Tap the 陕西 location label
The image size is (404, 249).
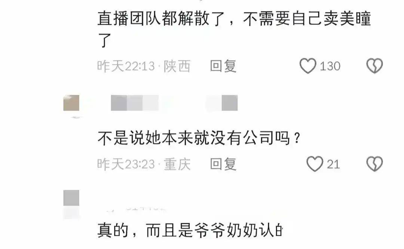click(177, 66)
